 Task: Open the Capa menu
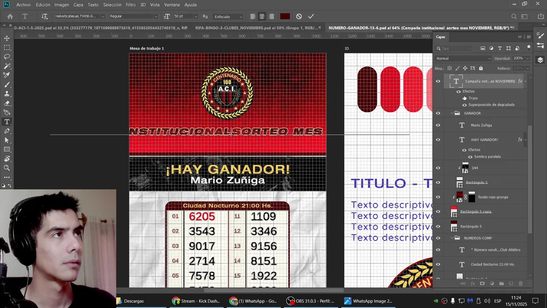78,5
